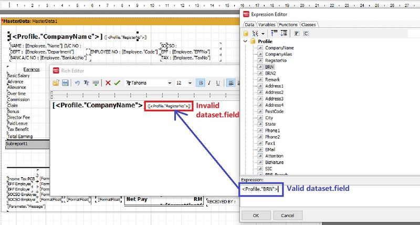
Task: Click the Expression input field
Action: click(330, 196)
